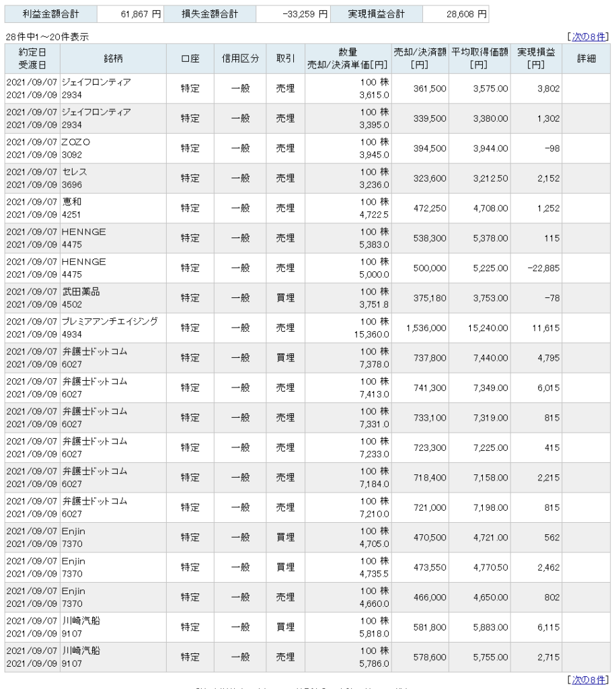Click the 銘柄 column header
Image resolution: width=612 pixels, height=689 pixels.
click(x=114, y=59)
